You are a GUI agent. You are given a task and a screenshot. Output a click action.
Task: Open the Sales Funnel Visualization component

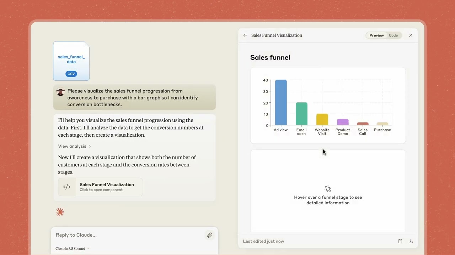point(107,187)
